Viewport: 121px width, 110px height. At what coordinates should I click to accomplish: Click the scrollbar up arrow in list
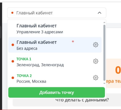pos(104,22)
